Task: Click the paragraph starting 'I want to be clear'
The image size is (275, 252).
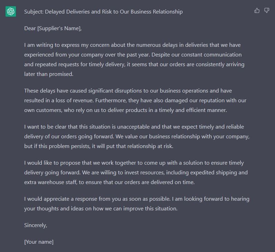Action: (x=137, y=137)
